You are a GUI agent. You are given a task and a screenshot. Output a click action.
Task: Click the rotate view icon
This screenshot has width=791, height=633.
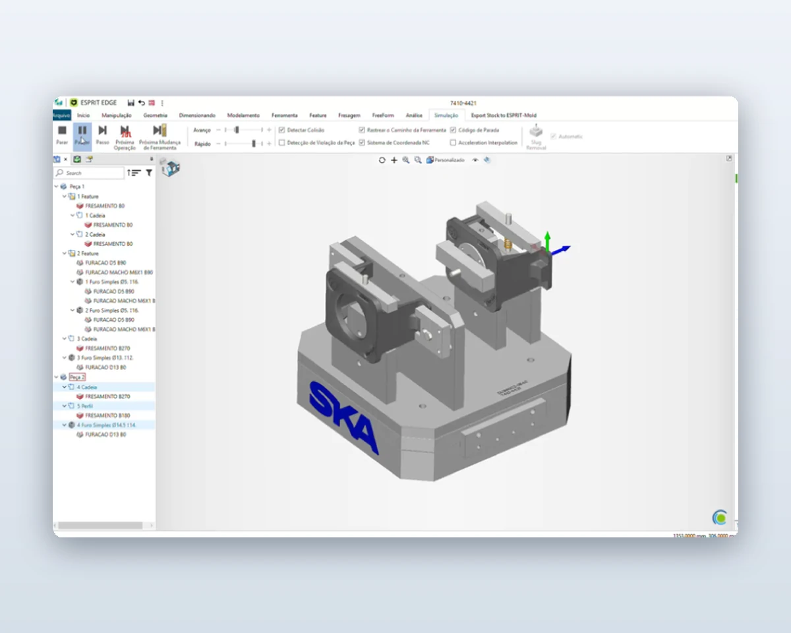click(x=382, y=160)
